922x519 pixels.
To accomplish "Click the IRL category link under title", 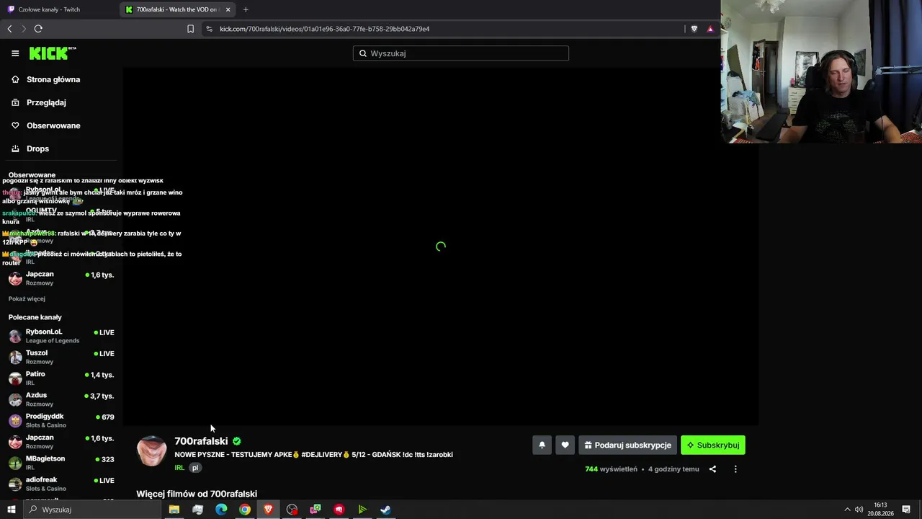I will pyautogui.click(x=179, y=468).
